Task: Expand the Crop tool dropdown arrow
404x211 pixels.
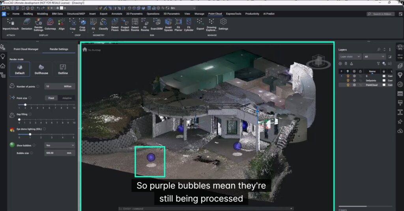Action: (73, 32)
